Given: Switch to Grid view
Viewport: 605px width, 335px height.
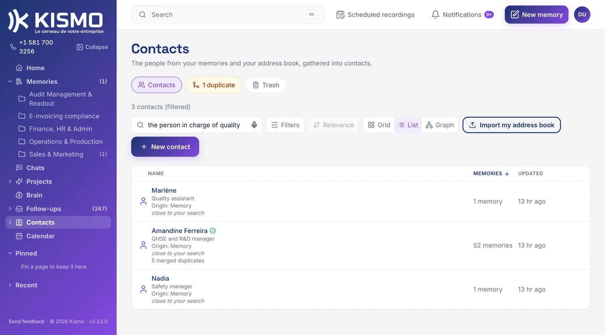Looking at the screenshot, I should pos(379,125).
